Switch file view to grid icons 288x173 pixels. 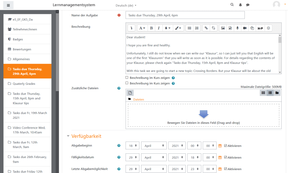[x=263, y=93]
